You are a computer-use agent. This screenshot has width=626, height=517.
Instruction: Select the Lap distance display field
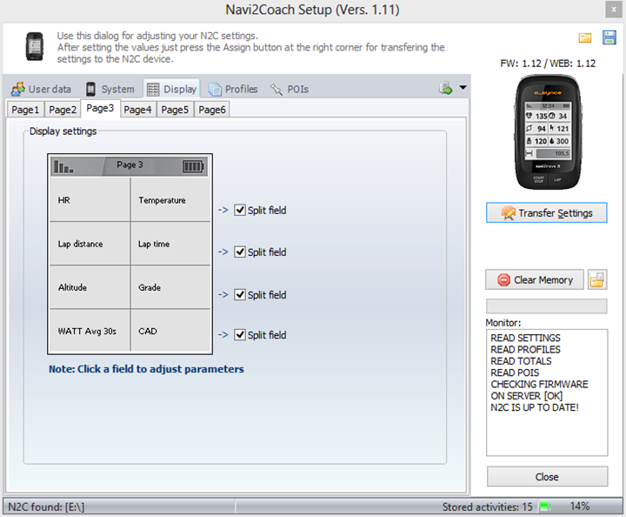pyautogui.click(x=90, y=244)
